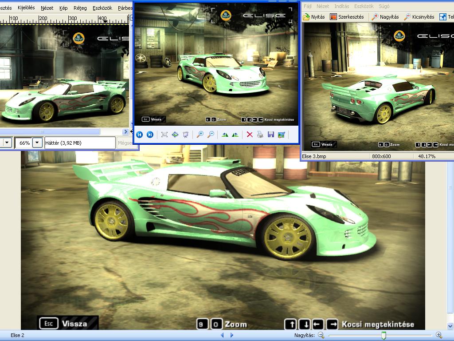Open the Eszközök menu in Elise 3 window
The width and height of the screenshot is (454, 341).
(x=364, y=6)
